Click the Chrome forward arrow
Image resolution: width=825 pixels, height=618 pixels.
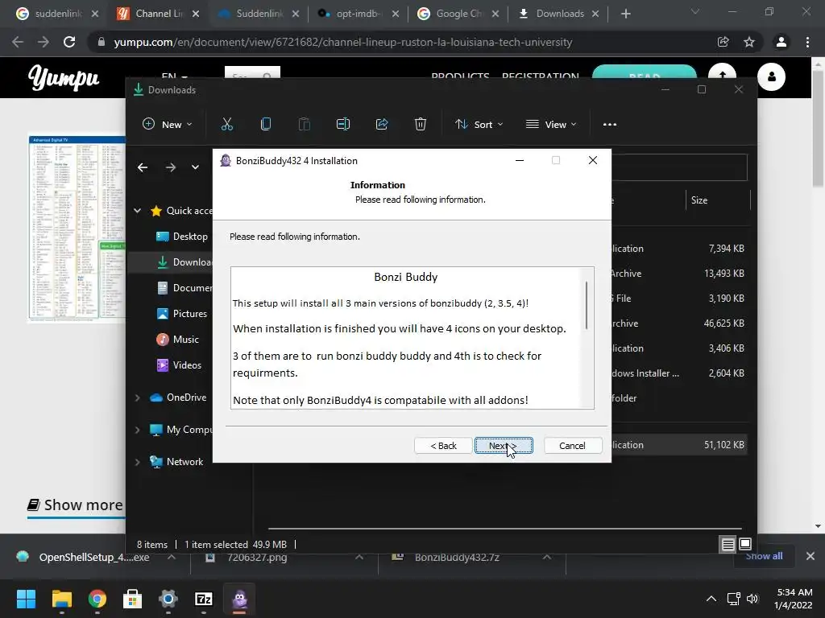[44, 42]
